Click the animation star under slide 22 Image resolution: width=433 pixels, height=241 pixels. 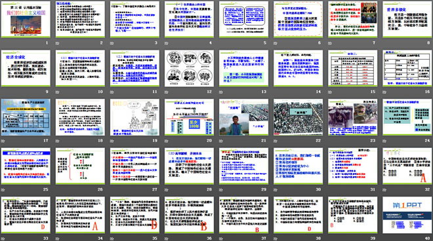point(276,141)
